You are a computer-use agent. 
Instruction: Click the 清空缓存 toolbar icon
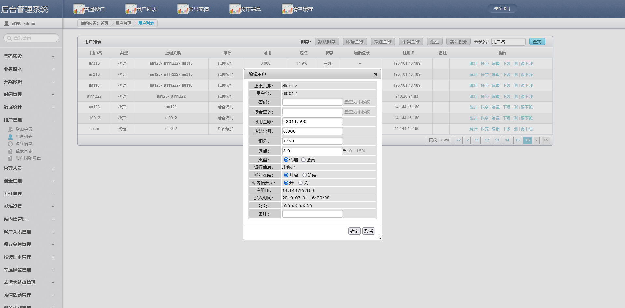coord(287,9)
